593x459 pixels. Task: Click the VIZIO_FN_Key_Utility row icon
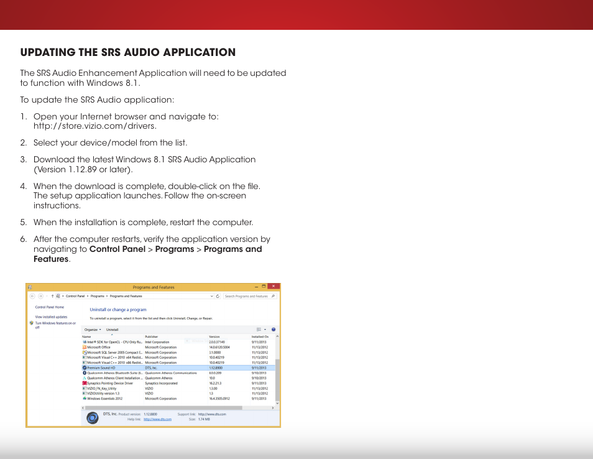85,389
